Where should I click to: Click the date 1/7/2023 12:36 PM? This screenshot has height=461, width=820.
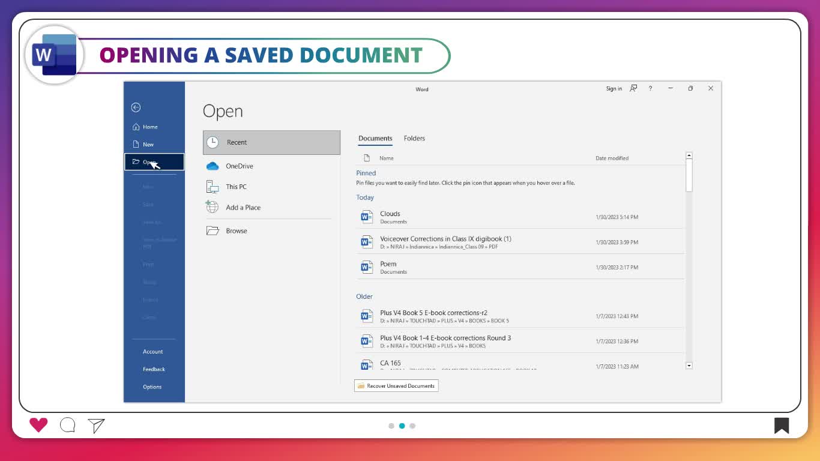pyautogui.click(x=617, y=342)
